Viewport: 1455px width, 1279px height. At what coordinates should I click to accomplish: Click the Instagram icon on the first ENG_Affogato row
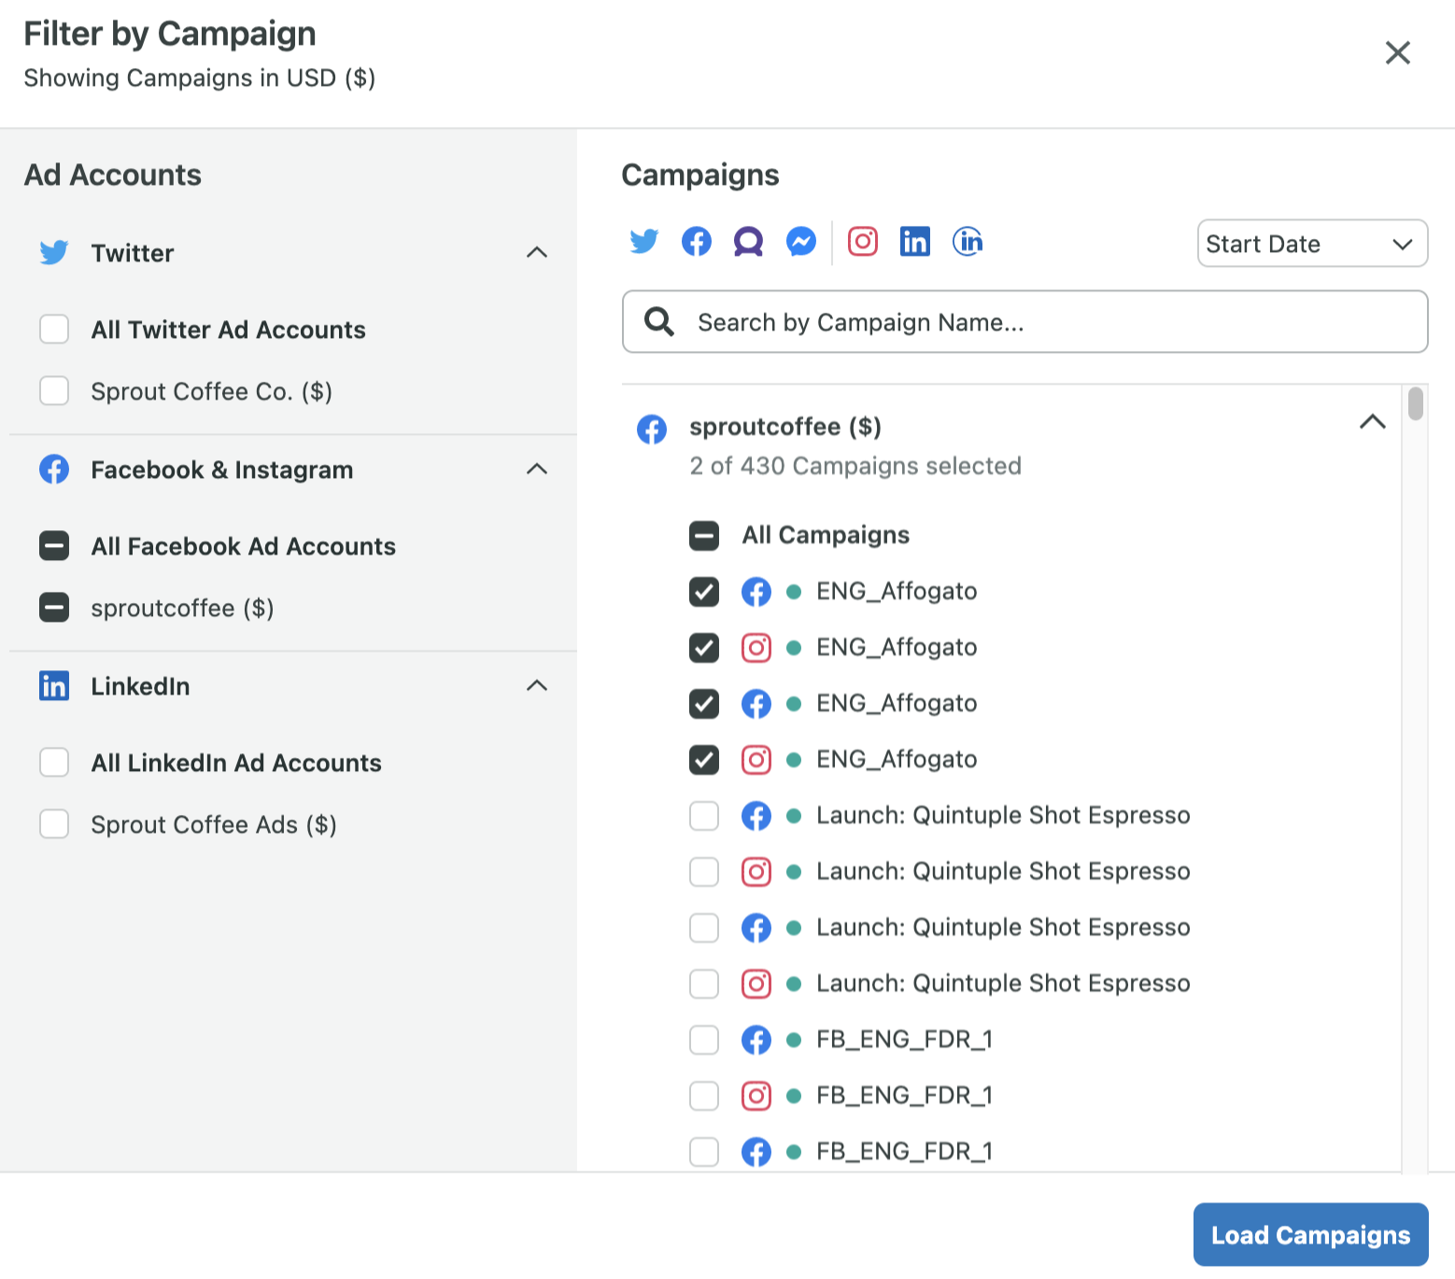[756, 648]
